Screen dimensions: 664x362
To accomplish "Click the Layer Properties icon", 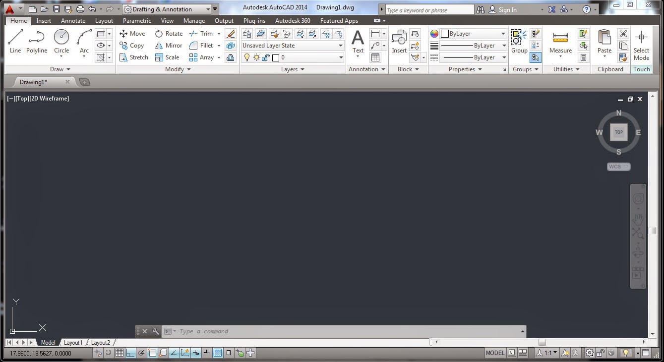I will (247, 33).
